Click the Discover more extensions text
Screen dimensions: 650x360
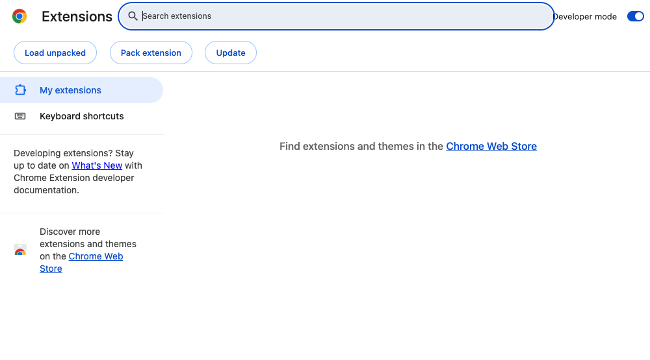tap(88, 250)
